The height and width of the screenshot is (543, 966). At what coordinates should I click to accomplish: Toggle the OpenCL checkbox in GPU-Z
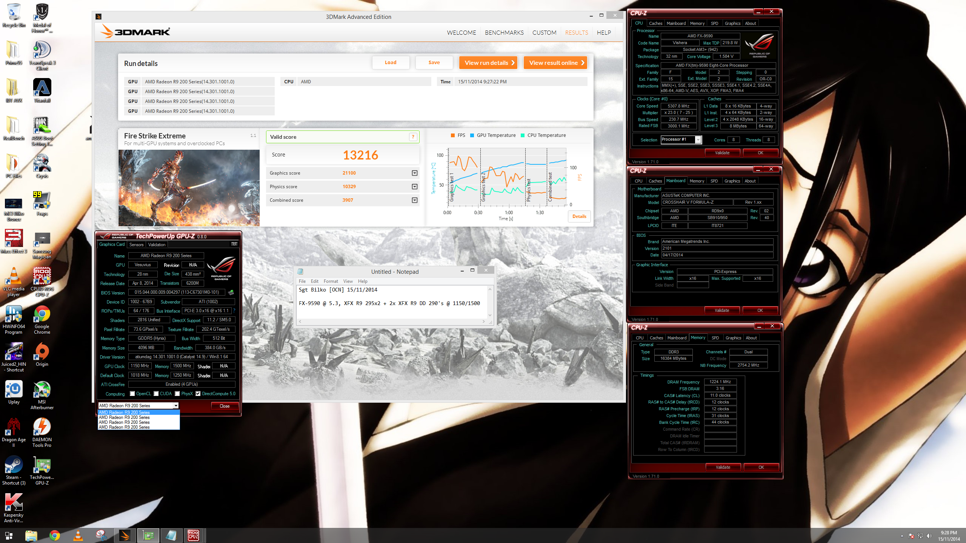click(132, 394)
